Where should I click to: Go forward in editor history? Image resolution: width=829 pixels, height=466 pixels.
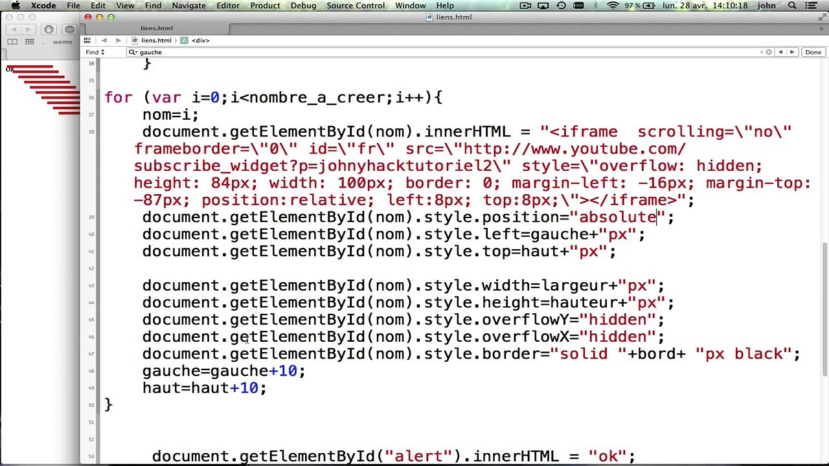click(x=119, y=40)
